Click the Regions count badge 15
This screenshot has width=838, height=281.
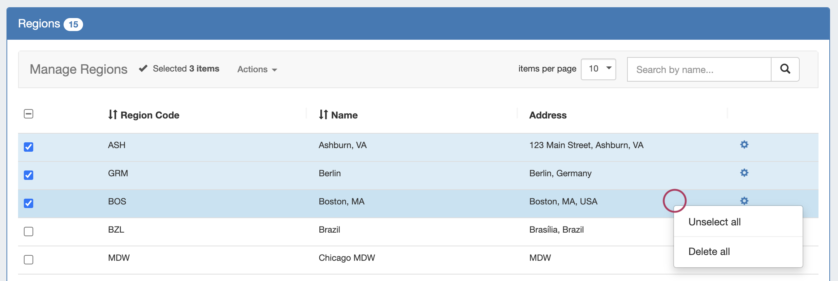(73, 25)
